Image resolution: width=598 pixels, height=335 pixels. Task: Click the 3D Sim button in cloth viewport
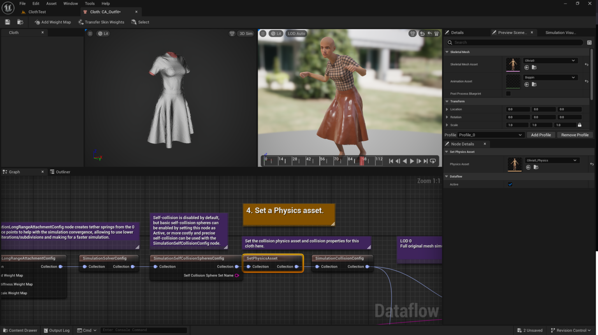click(246, 33)
